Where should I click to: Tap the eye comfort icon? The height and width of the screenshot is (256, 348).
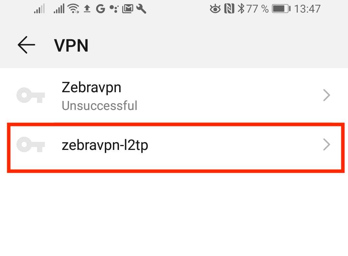[x=215, y=9]
